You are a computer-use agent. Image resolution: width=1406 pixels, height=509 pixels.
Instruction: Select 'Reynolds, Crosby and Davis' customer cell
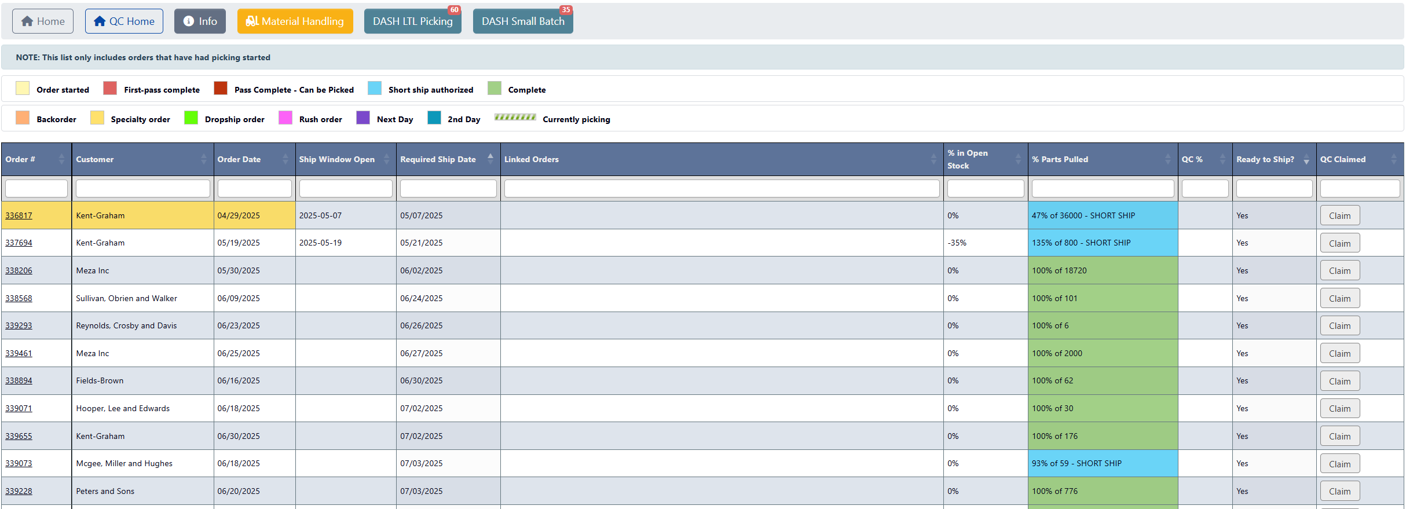coord(142,325)
